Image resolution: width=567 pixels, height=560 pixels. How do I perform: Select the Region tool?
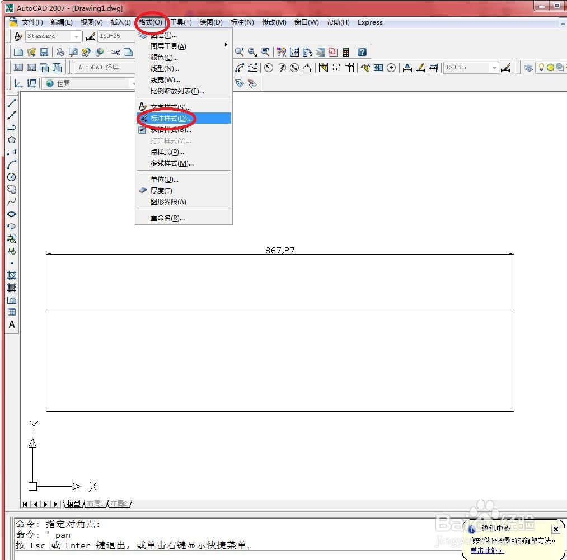tap(12, 300)
